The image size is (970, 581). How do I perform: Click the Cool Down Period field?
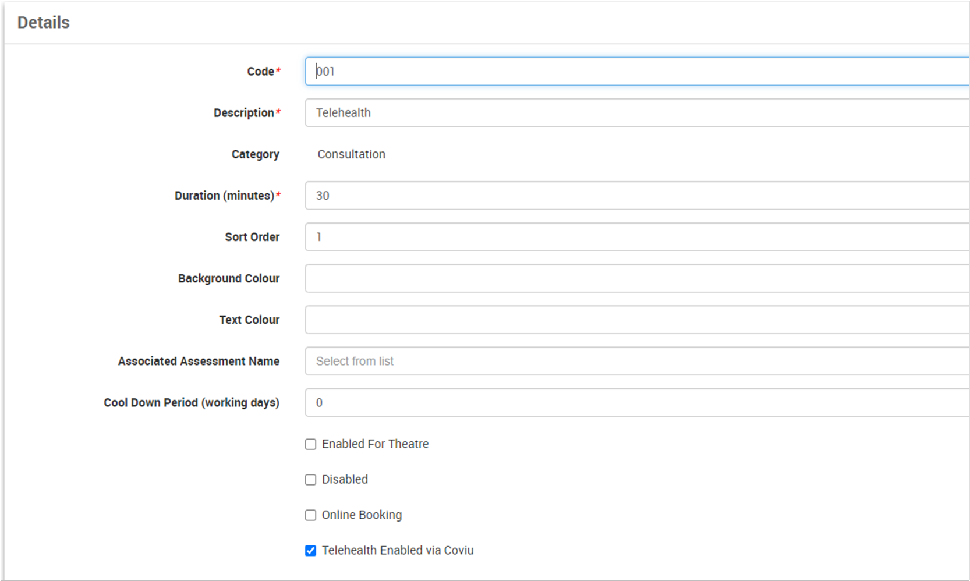[635, 402]
